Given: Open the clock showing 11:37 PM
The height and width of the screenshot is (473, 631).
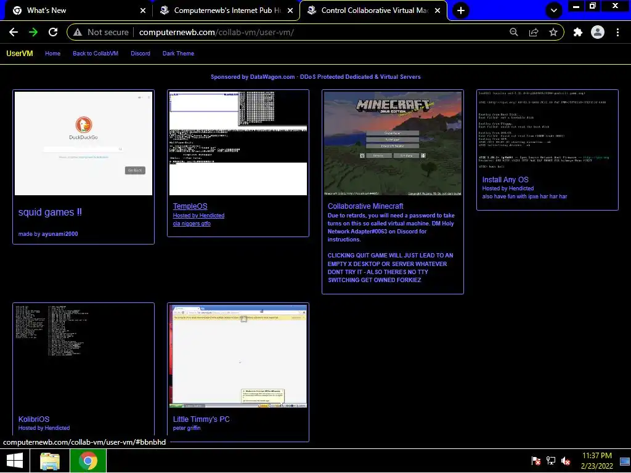Looking at the screenshot, I should coord(596,461).
